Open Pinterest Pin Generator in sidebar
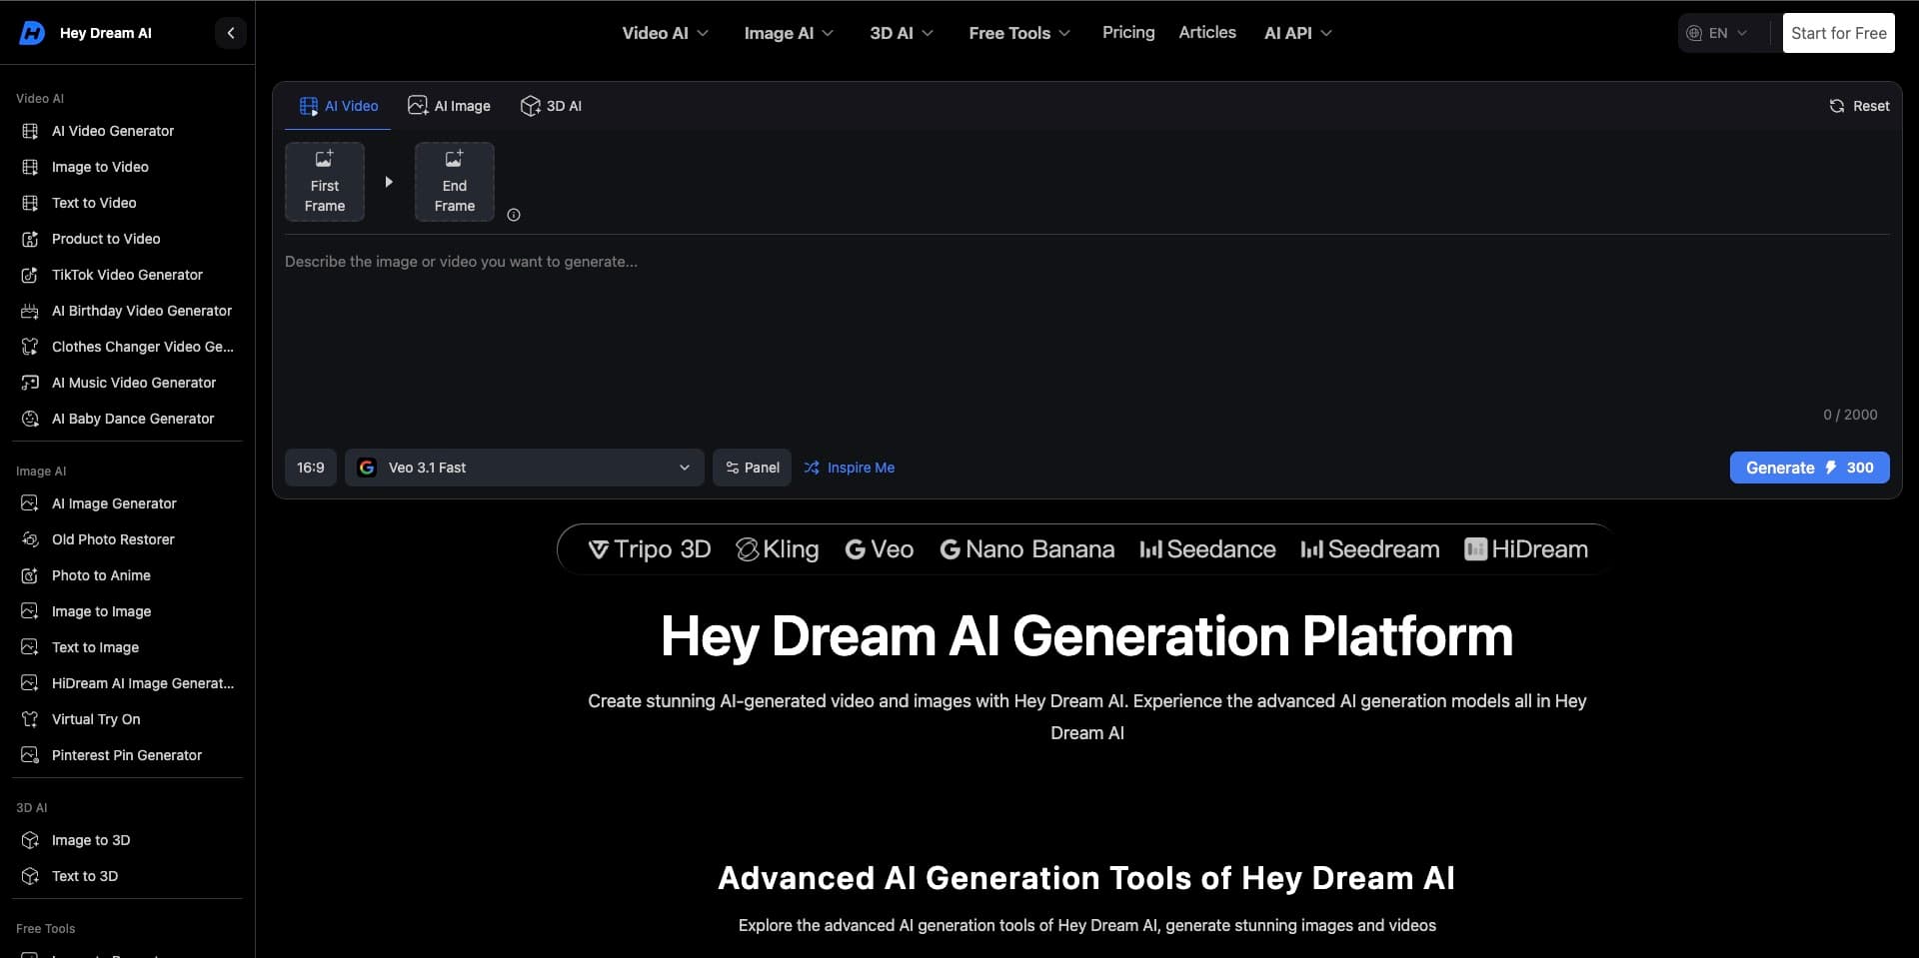The width and height of the screenshot is (1919, 958). 128,755
